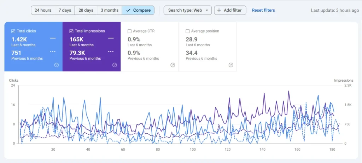The height and width of the screenshot is (163, 362).
Task: Enable the Average position checkbox
Action: coord(188,31)
